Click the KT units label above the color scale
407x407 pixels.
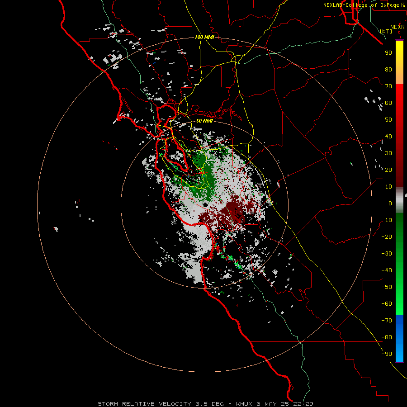pyautogui.click(x=386, y=31)
